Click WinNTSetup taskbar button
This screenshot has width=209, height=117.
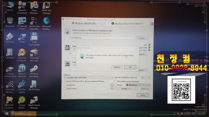pos(23,114)
